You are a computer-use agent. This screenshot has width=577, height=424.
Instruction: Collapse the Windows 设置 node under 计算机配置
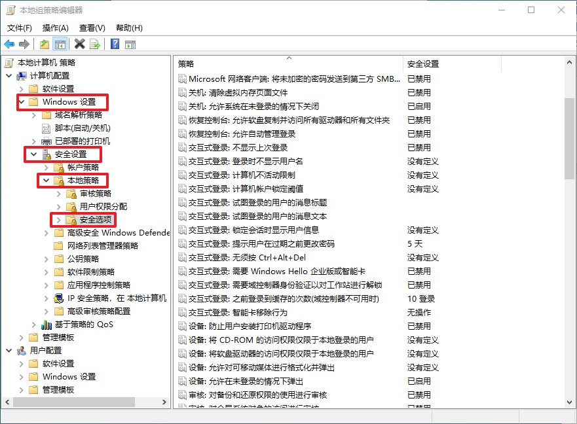(x=22, y=102)
